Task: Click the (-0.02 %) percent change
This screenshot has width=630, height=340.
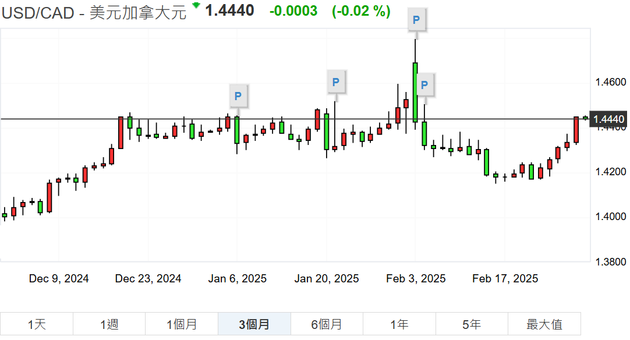Action: [361, 11]
